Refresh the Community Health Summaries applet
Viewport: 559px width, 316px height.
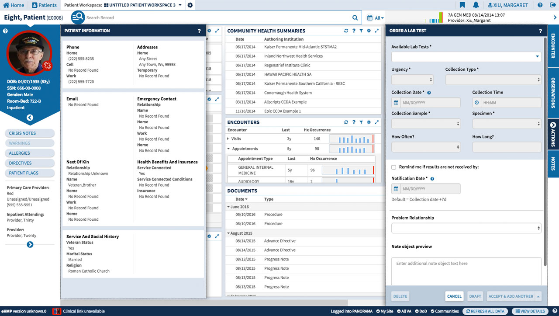[x=346, y=31]
